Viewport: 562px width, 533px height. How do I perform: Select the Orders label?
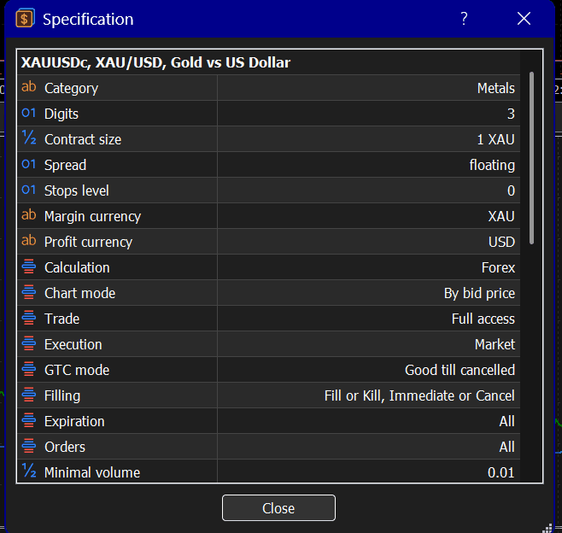pyautogui.click(x=65, y=447)
